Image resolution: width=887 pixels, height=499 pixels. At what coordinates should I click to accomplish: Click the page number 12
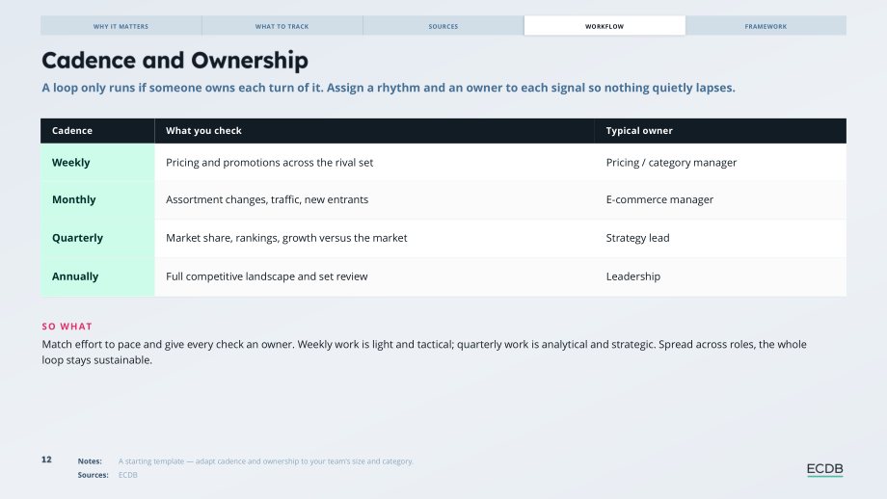[x=46, y=460]
